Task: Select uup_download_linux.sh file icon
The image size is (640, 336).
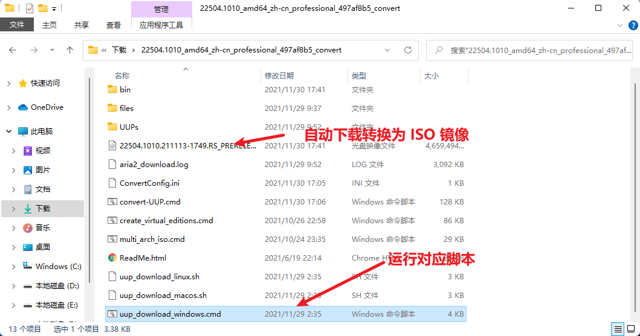Action: tap(112, 276)
